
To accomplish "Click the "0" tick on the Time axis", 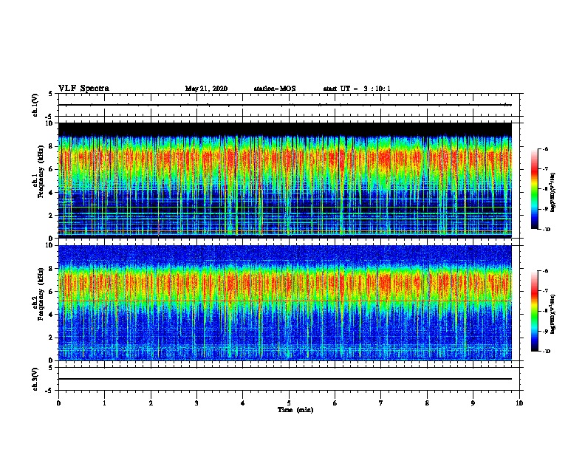I will 58,403.
